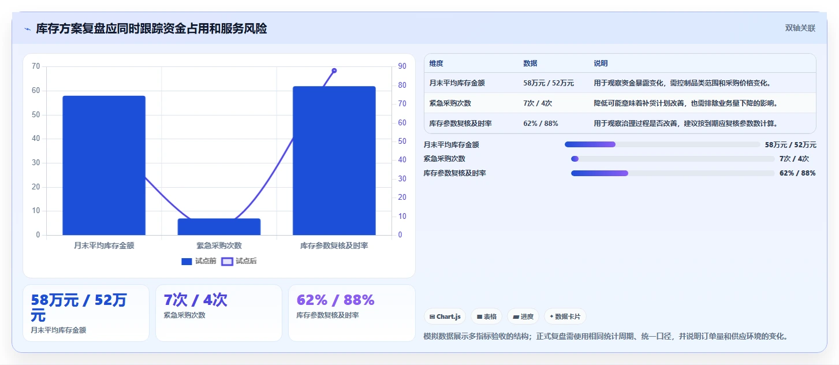The image size is (839, 365).
Task: Click 58万元 / 52万元 value beside progress bar
Action: pyautogui.click(x=790, y=144)
